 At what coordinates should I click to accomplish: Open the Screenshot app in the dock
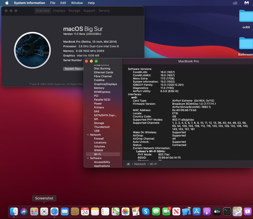click(x=44, y=211)
